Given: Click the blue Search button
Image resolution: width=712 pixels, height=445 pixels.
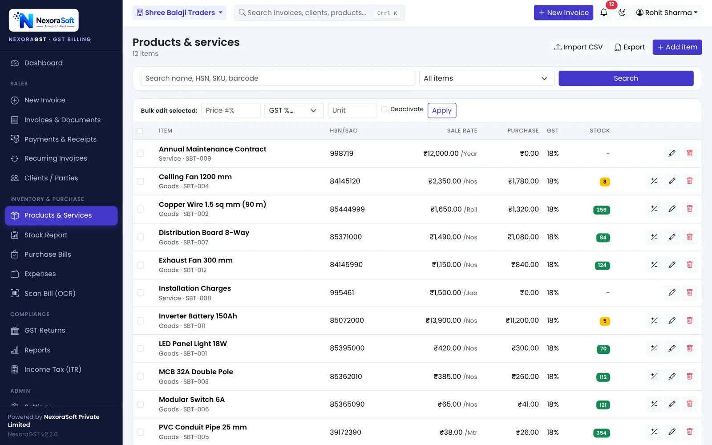Looking at the screenshot, I should tap(626, 78).
